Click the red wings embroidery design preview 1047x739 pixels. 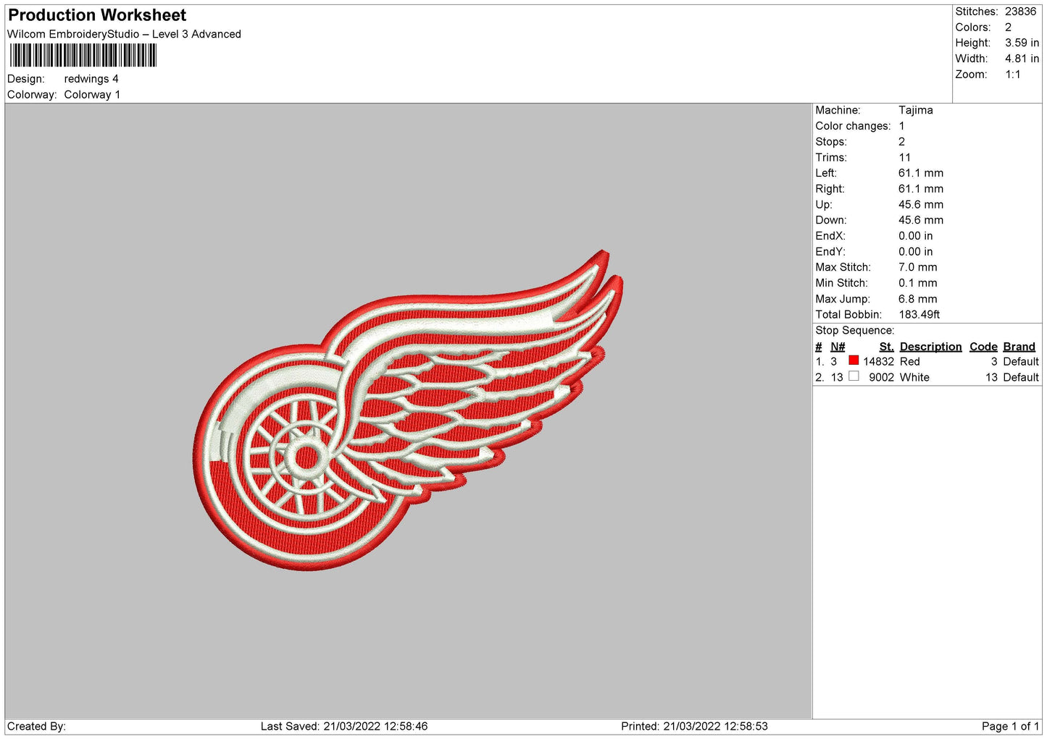coord(409,410)
